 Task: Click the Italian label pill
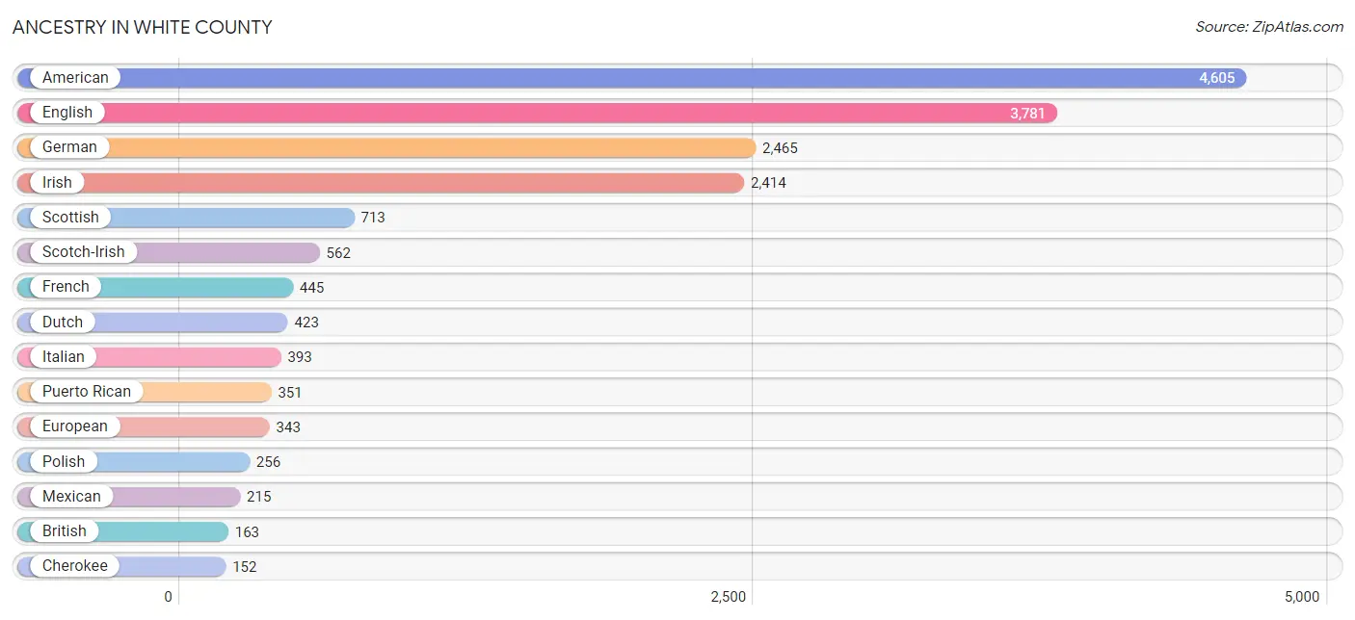(x=64, y=357)
